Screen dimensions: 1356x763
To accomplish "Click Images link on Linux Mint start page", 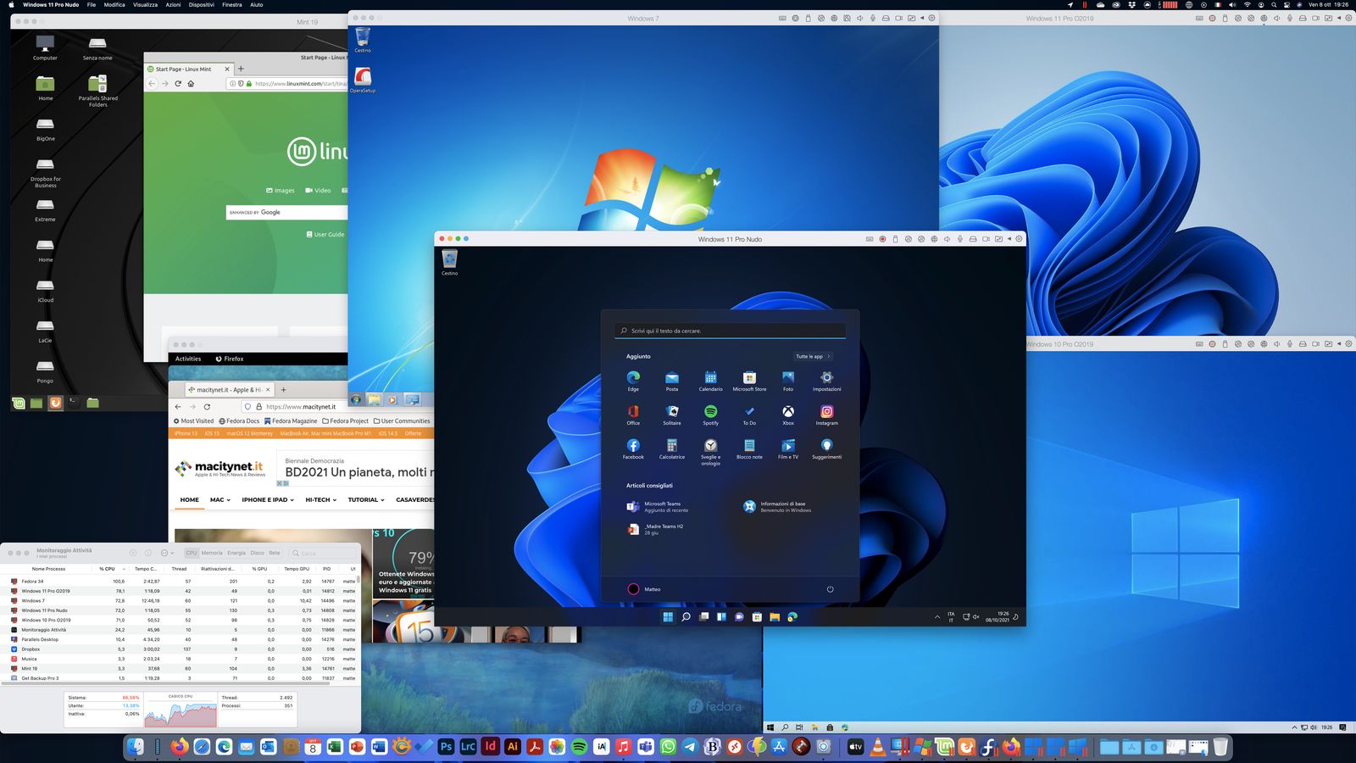I will coord(281,190).
